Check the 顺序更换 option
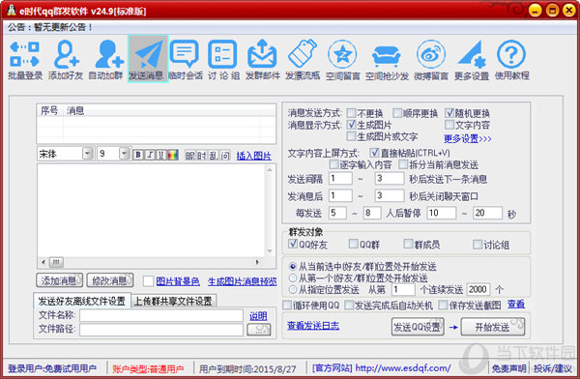The height and width of the screenshot is (379, 580). 397,112
